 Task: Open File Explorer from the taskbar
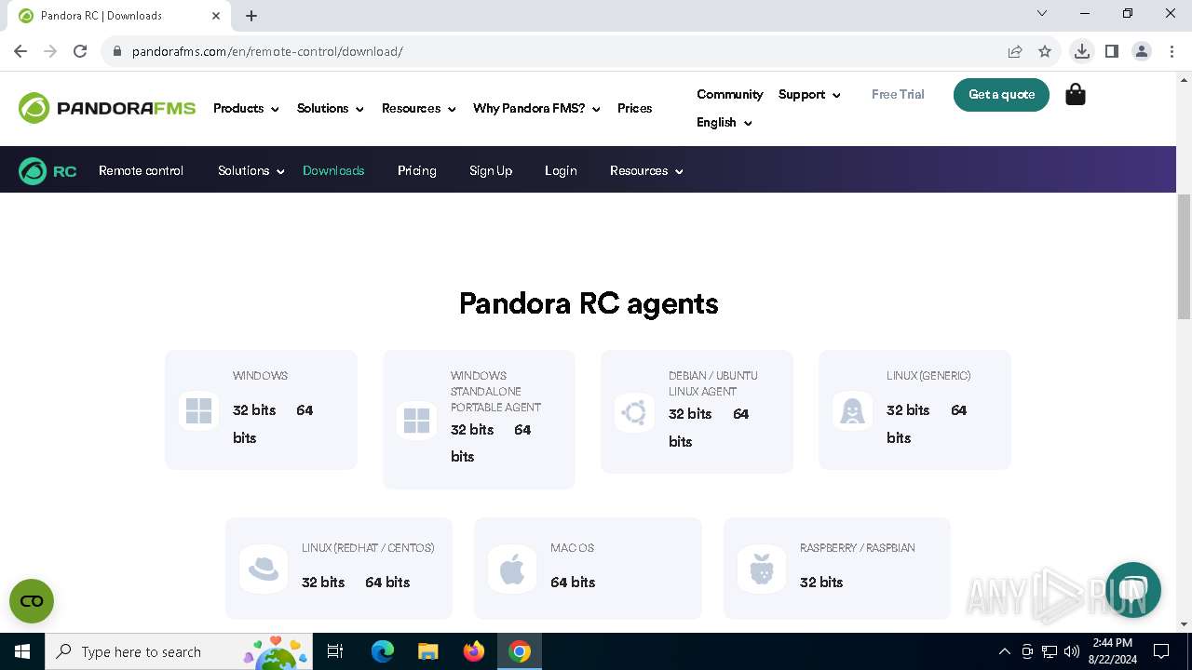pos(428,651)
